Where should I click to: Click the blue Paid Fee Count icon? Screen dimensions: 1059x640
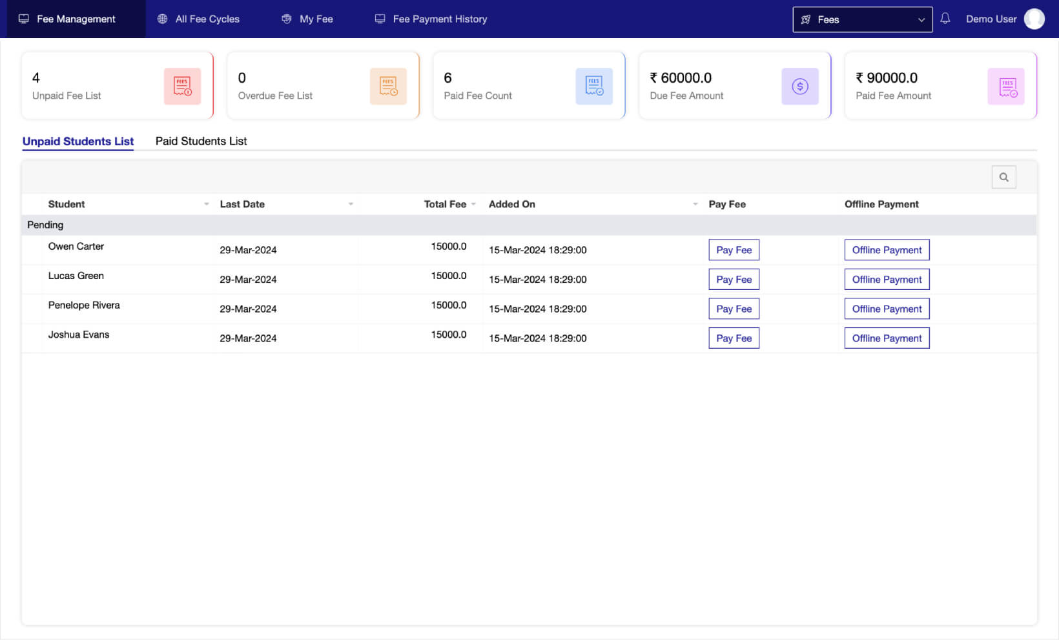pyautogui.click(x=594, y=87)
